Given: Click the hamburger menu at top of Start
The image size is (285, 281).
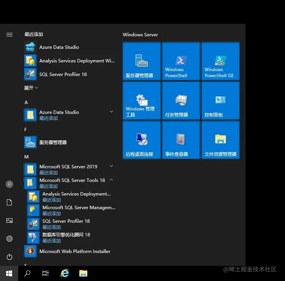Looking at the screenshot, I should point(9,34).
